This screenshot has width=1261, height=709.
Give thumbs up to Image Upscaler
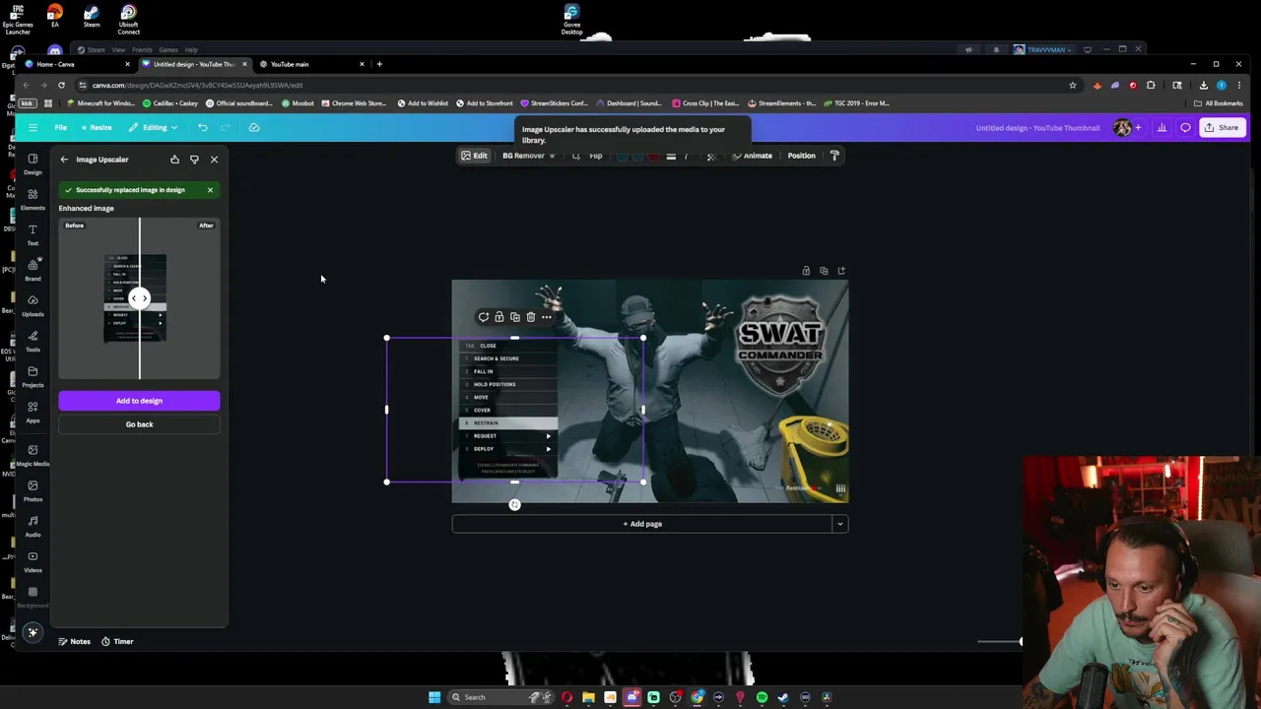click(x=174, y=160)
